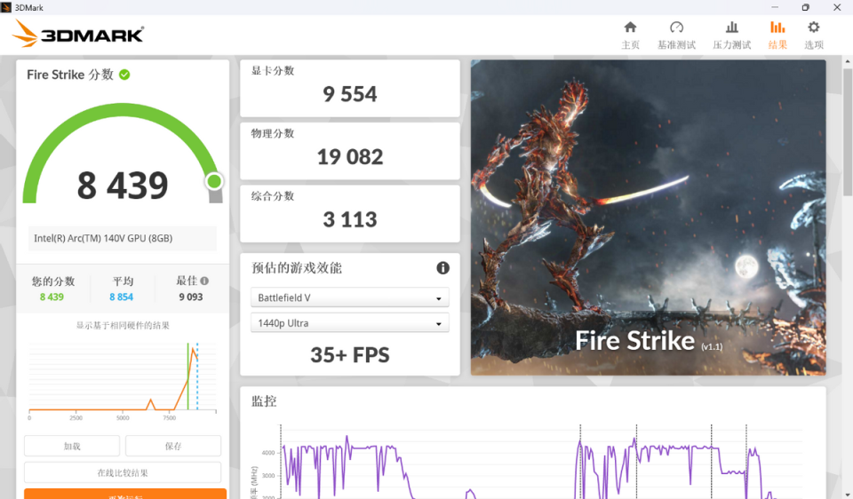
Task: Click the 保存 save button
Action: [173, 446]
